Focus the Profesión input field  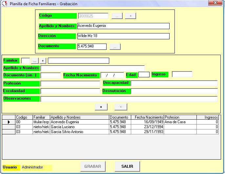pyautogui.click(x=70, y=84)
